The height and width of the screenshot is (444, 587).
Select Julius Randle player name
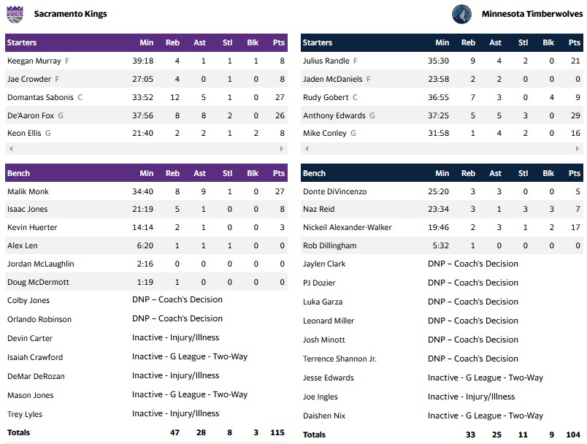326,61
